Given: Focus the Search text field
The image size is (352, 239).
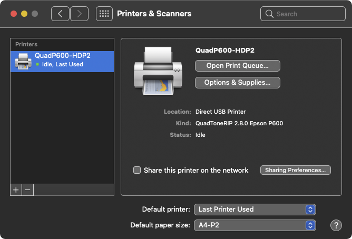Looking at the screenshot, I should coord(303,14).
